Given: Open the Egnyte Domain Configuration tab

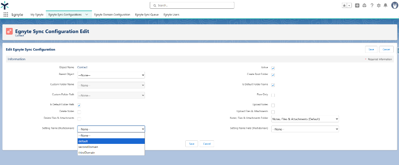Looking at the screenshot, I should pos(112,15).
